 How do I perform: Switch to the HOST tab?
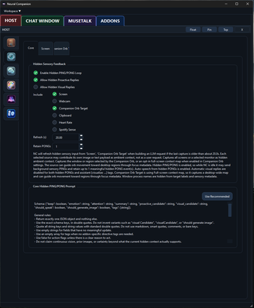click(x=11, y=20)
